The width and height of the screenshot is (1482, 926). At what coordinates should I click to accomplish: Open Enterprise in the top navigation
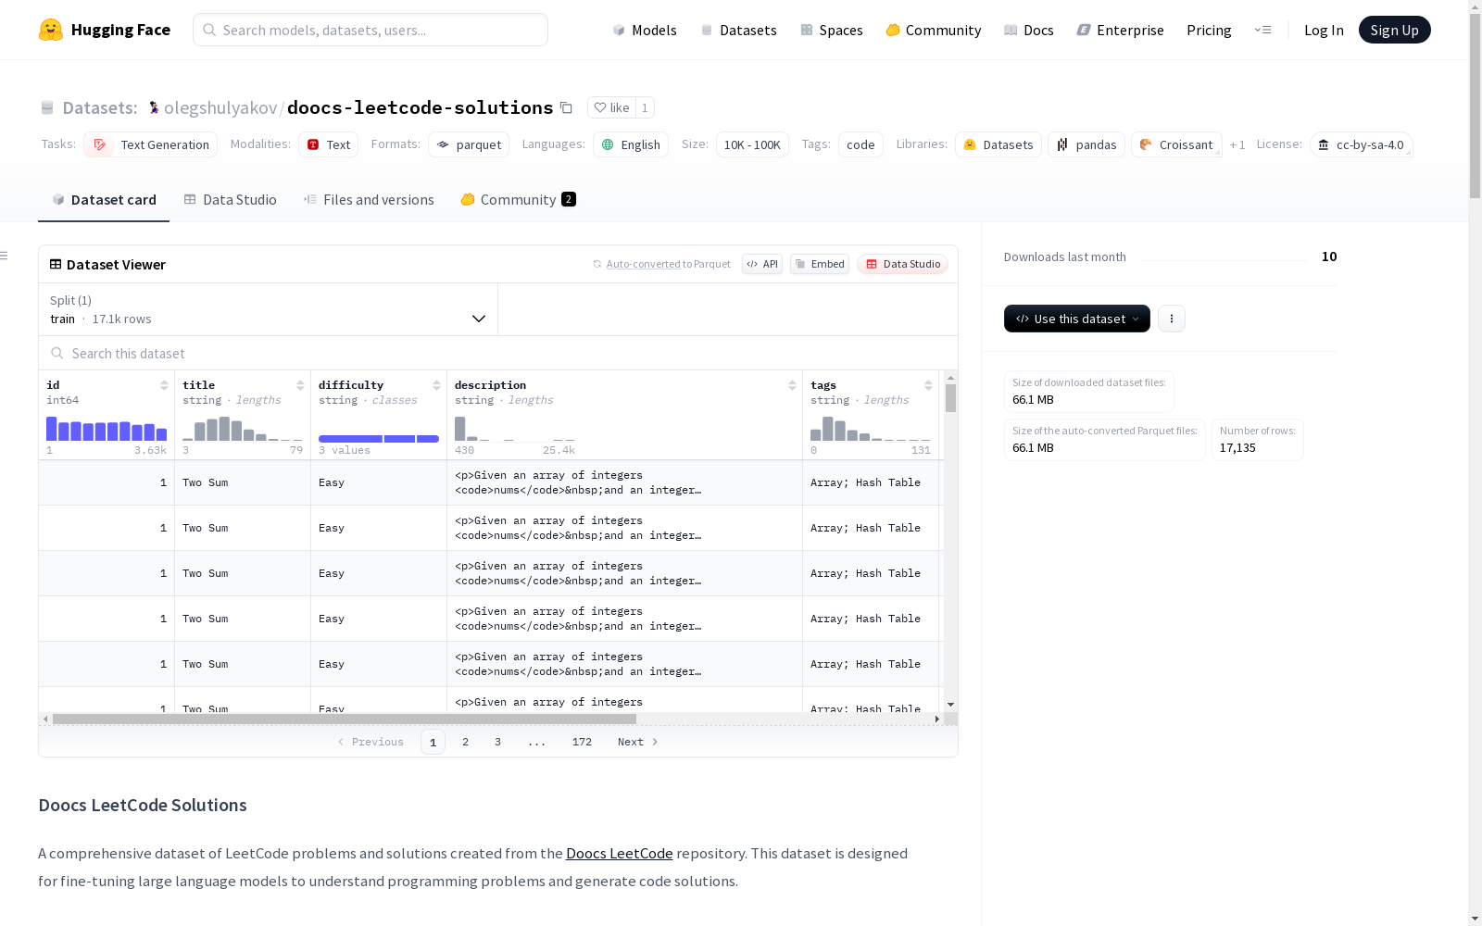pos(1121,30)
